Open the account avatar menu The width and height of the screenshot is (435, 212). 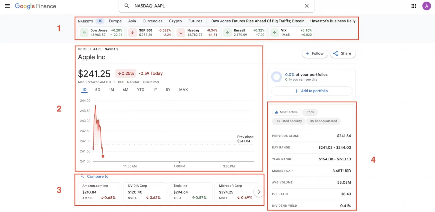coord(427,6)
